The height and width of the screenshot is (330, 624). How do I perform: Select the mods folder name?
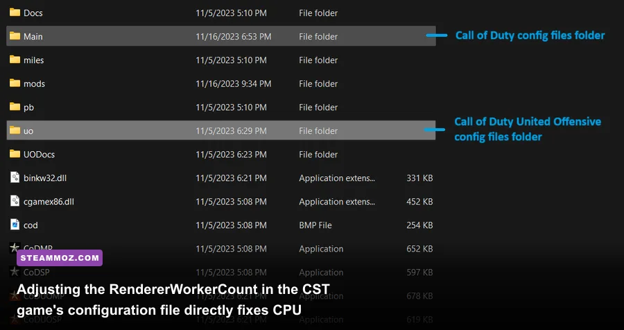click(34, 84)
